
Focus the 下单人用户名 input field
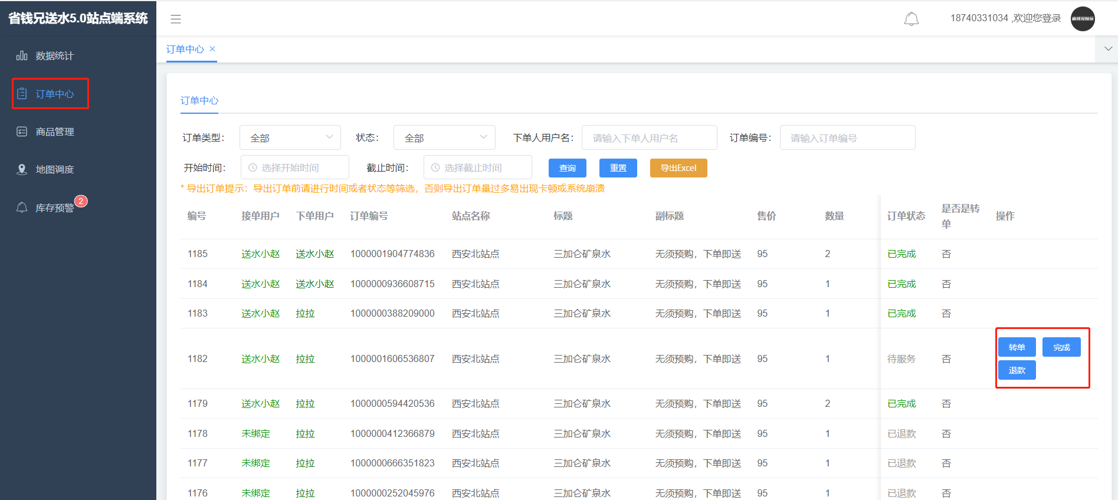(649, 138)
